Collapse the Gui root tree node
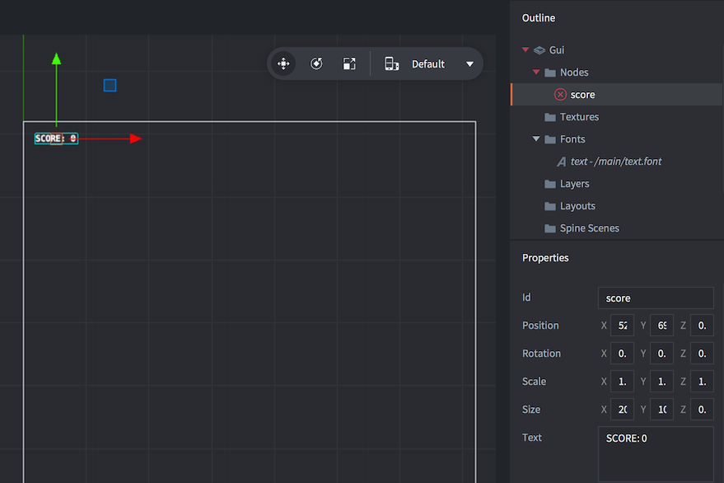The width and height of the screenshot is (724, 483). coord(525,50)
